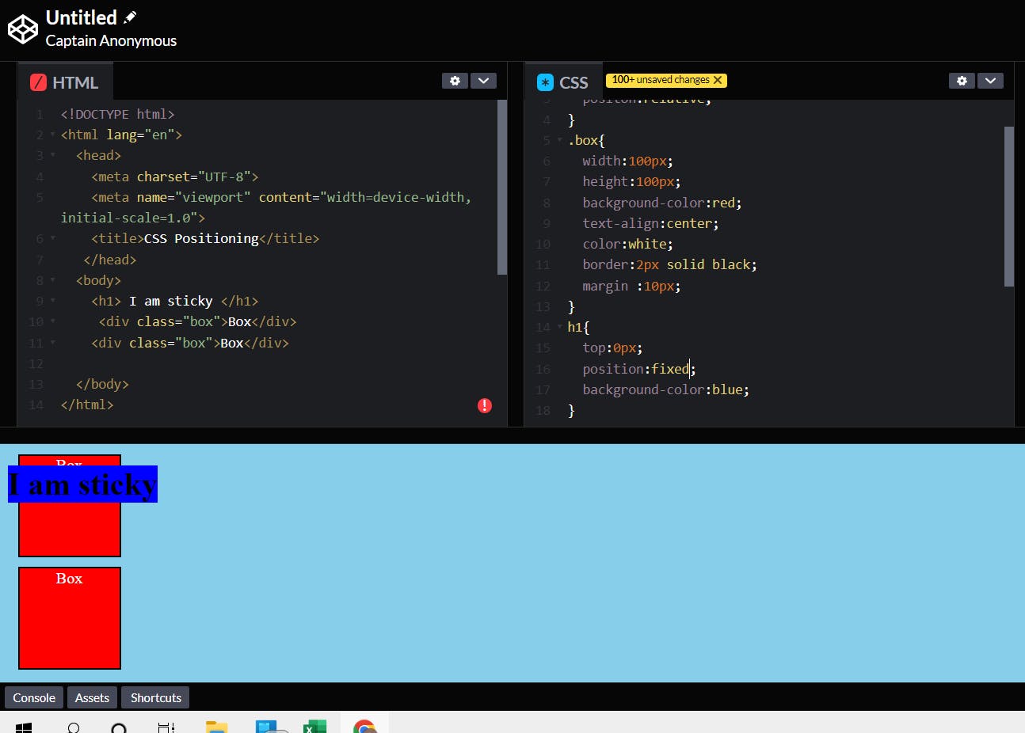Click the CSS editor vertical scrollbar
The height and width of the screenshot is (733, 1025).
pyautogui.click(x=1008, y=206)
